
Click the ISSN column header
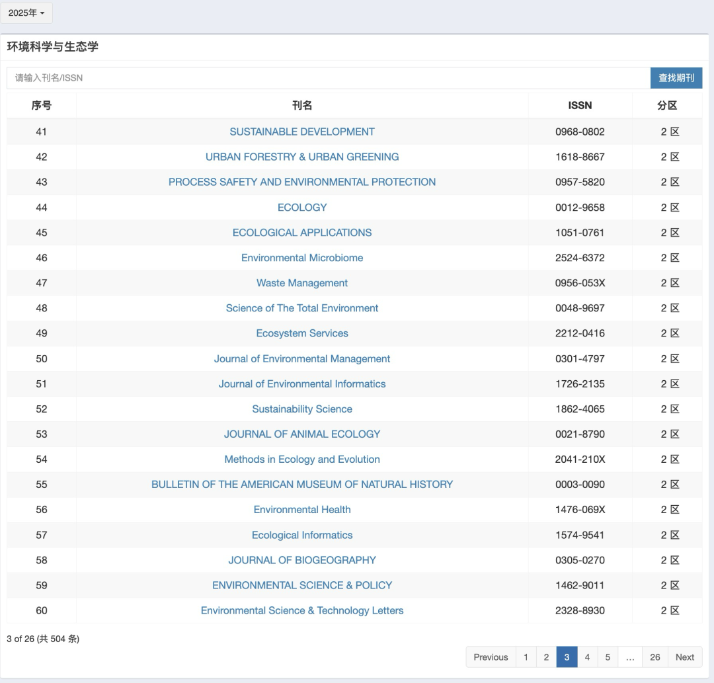pos(580,105)
